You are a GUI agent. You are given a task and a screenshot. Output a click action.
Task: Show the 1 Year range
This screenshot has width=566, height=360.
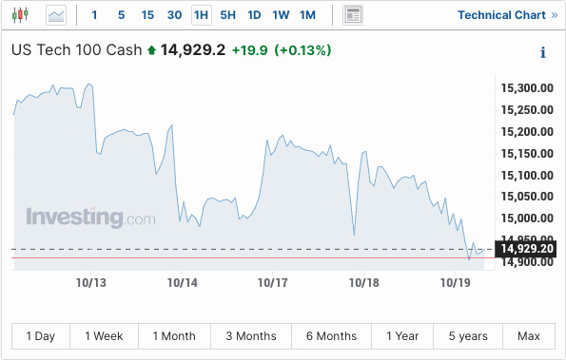tap(402, 336)
